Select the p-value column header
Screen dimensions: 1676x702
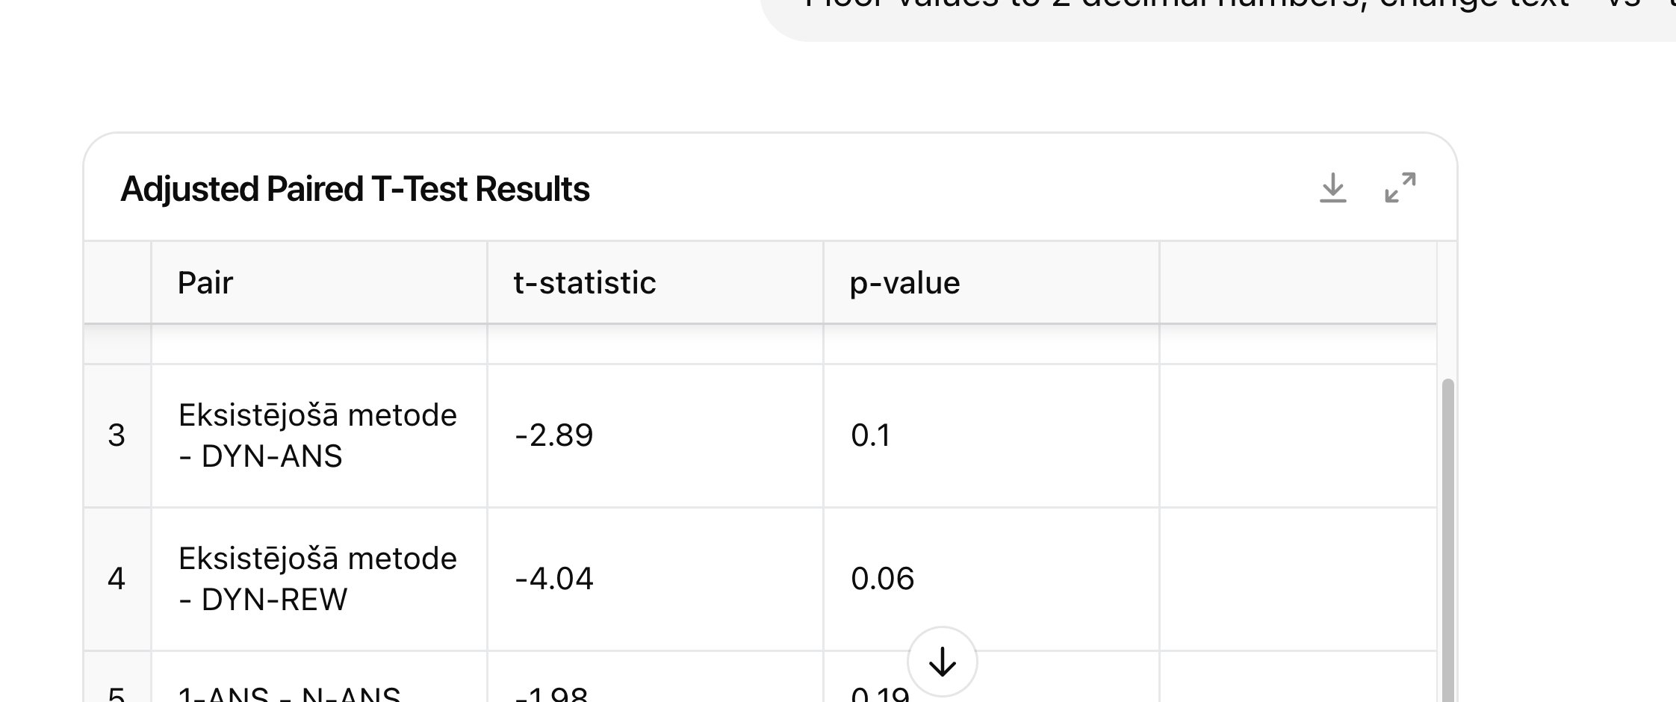pyautogui.click(x=992, y=283)
